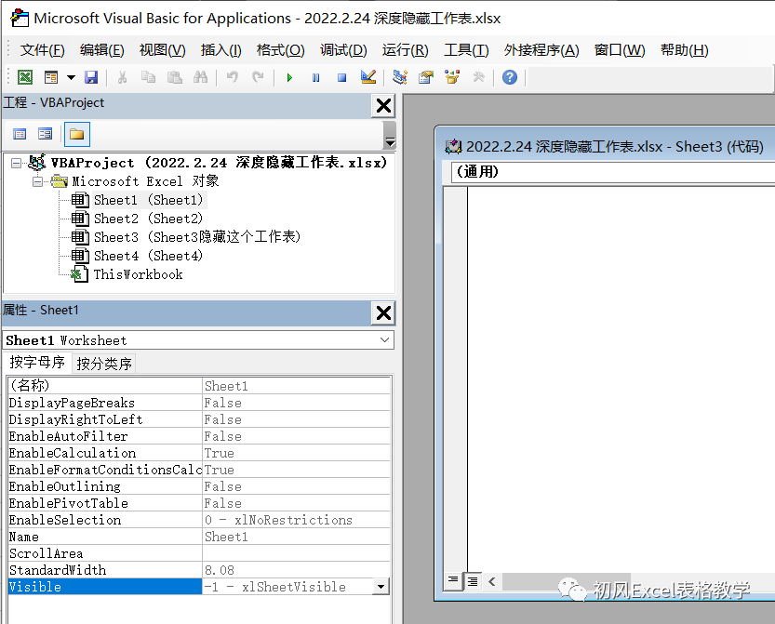Click the Insert UserForm toolbar icon
Image resolution: width=775 pixels, height=624 pixels.
click(51, 77)
